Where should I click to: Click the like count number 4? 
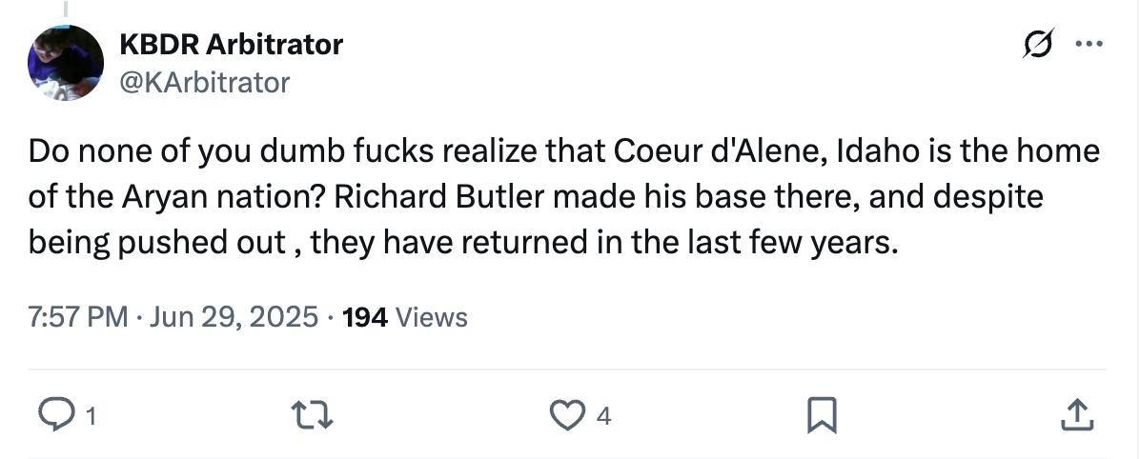(602, 415)
